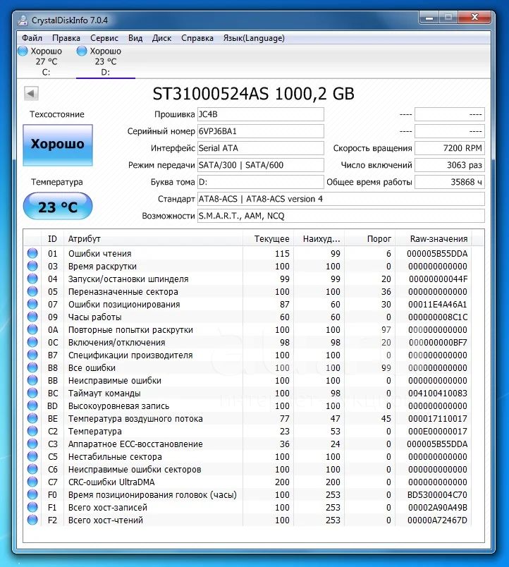Click the Режим передачи field SATA/300 | SATA/600
Viewport: 509px width, 567px height.
(261, 165)
